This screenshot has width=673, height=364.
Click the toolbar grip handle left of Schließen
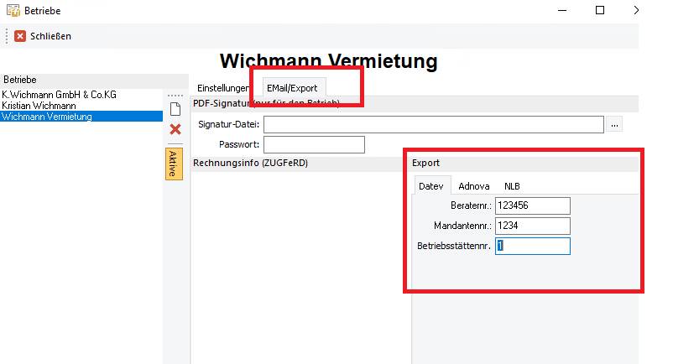(x=7, y=36)
